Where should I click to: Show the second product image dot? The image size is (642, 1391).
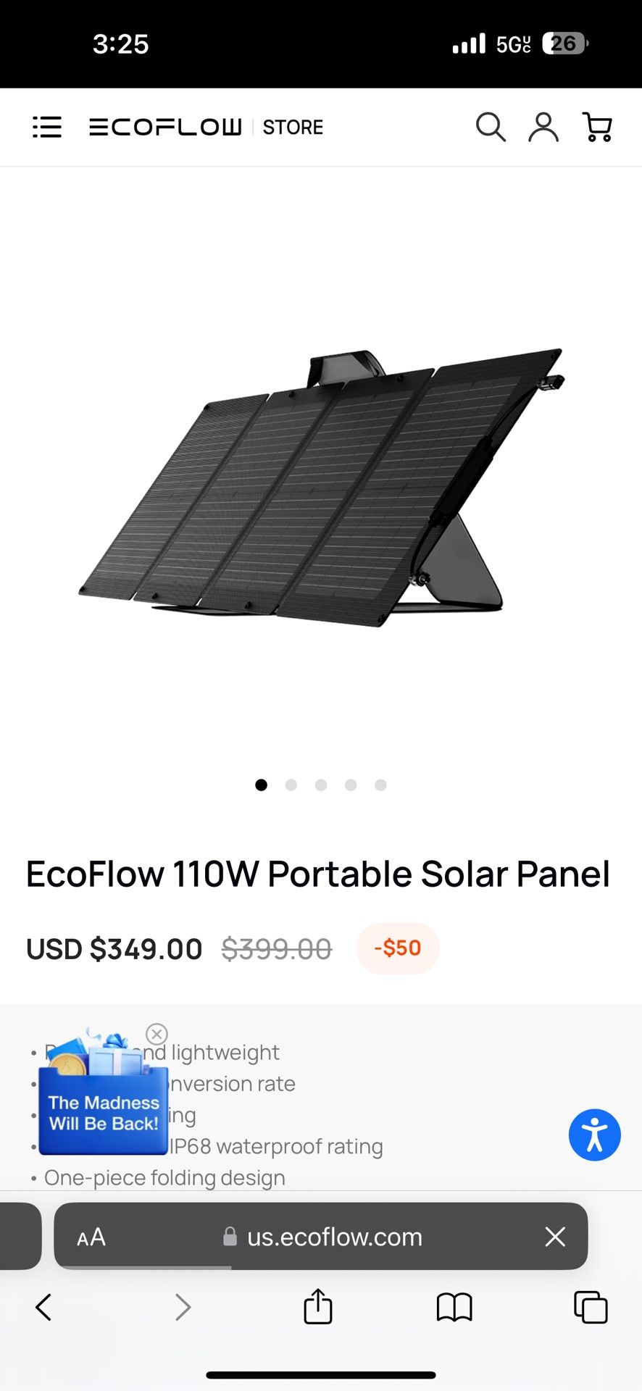[x=291, y=785]
